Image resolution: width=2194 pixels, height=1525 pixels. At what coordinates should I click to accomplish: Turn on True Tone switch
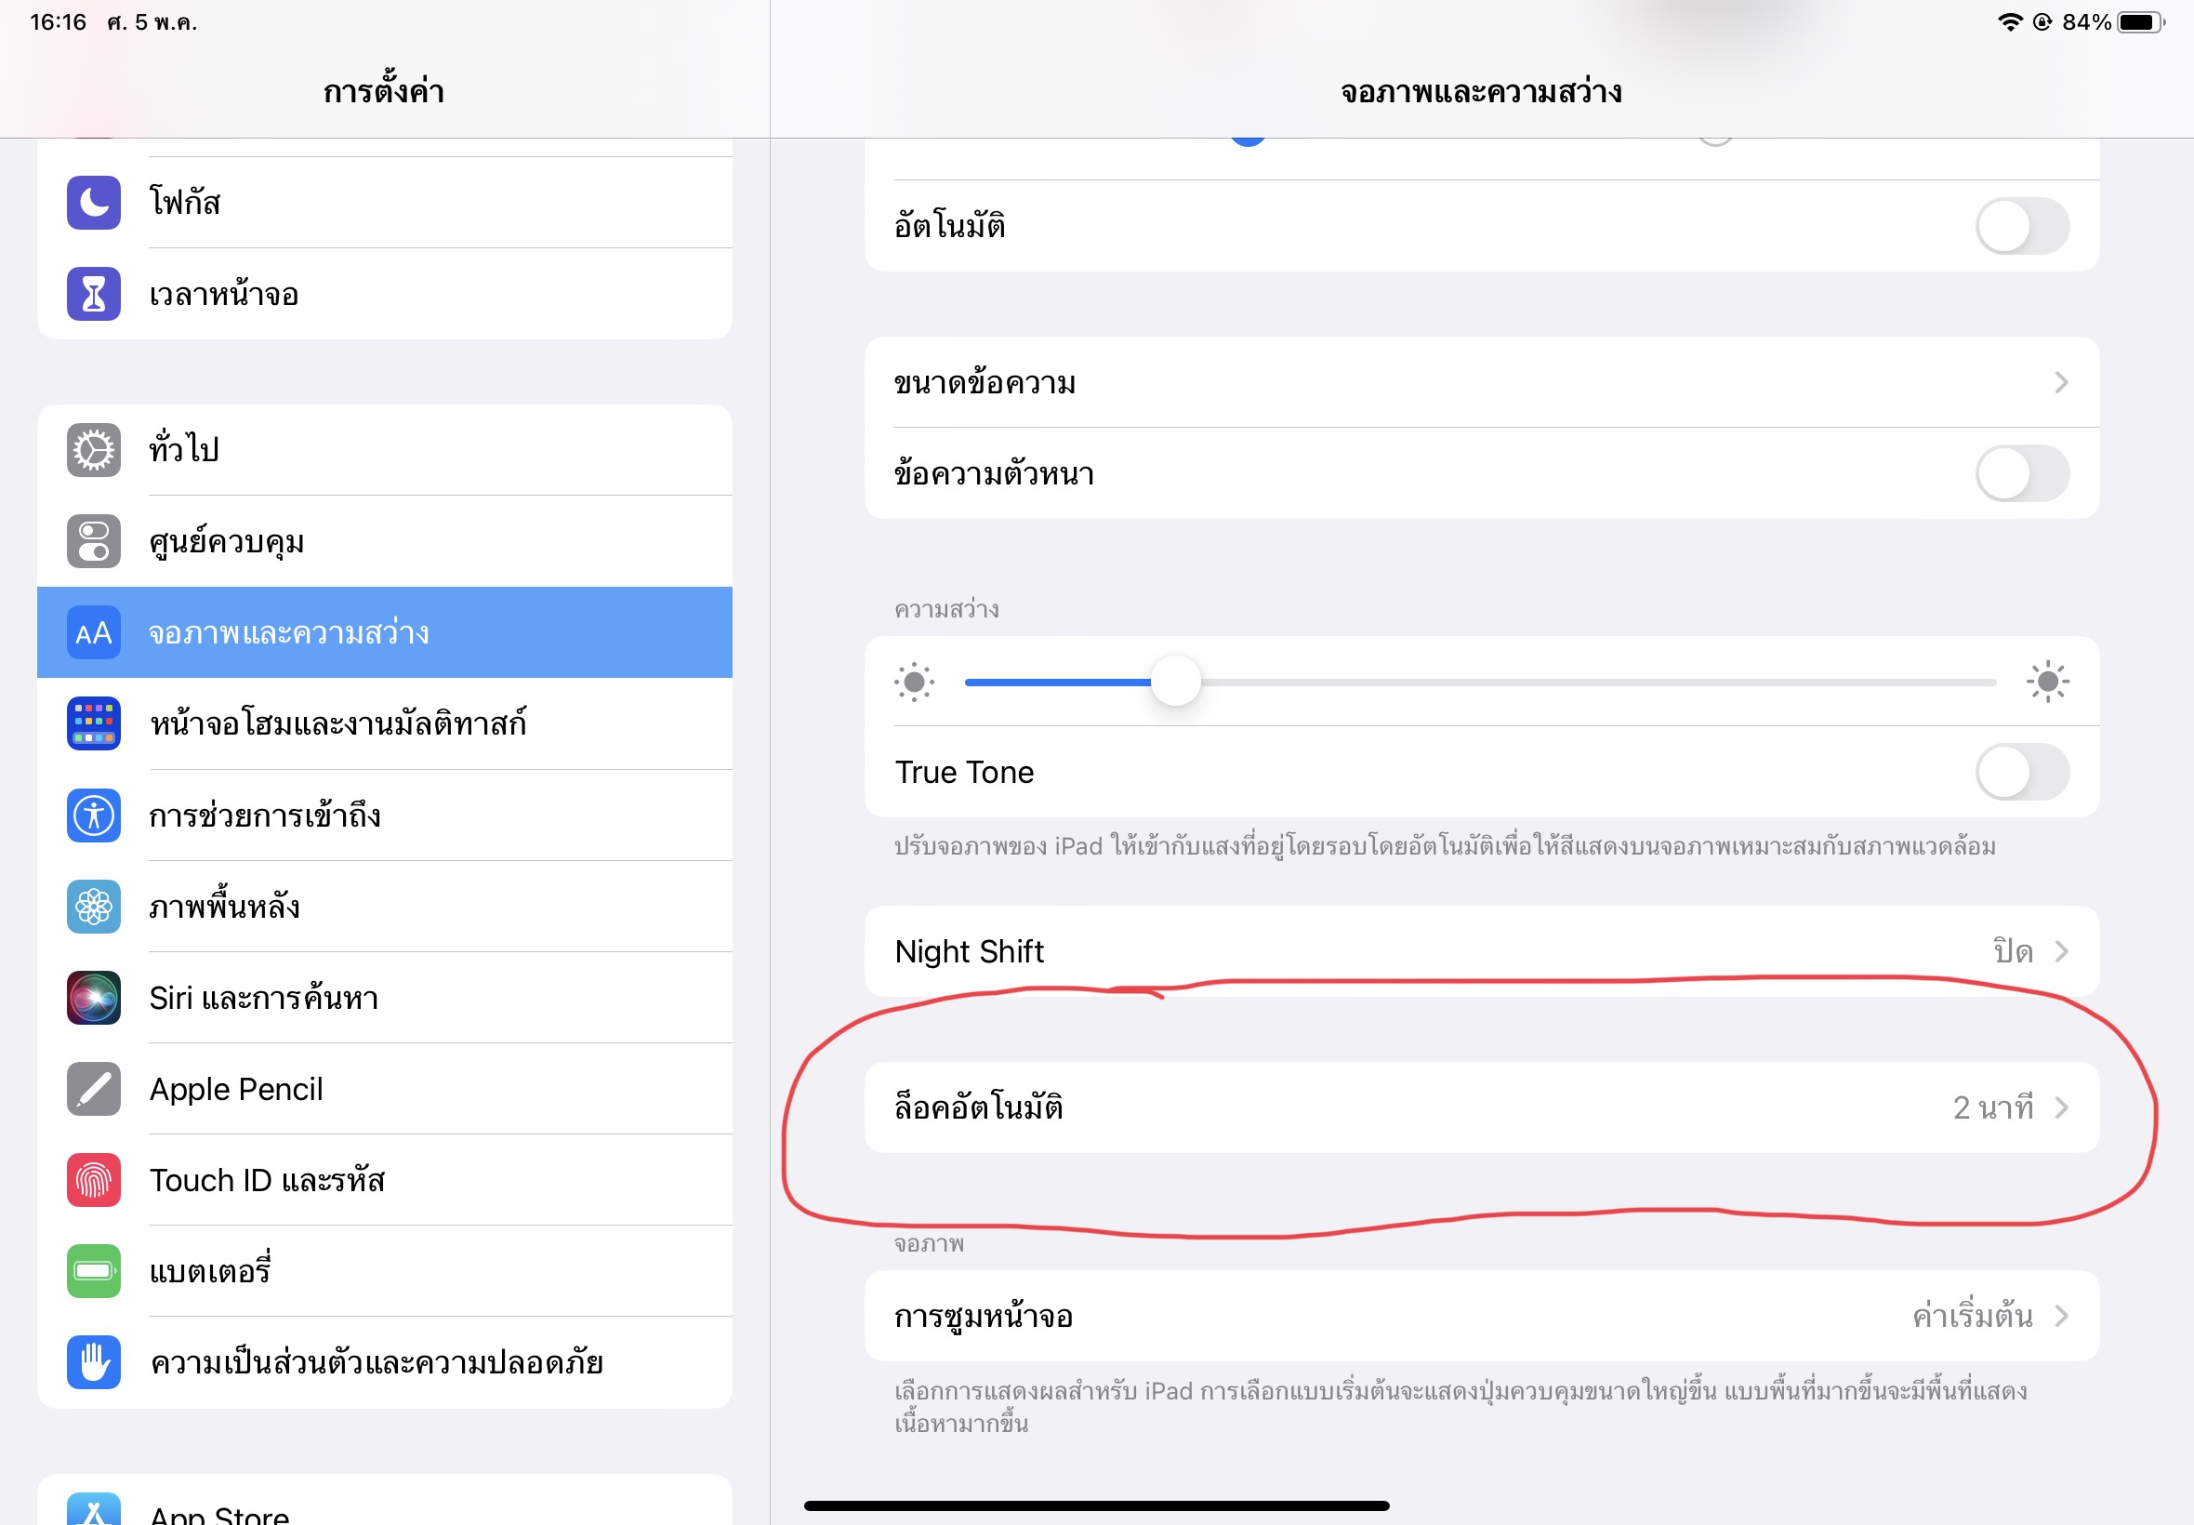[2022, 772]
